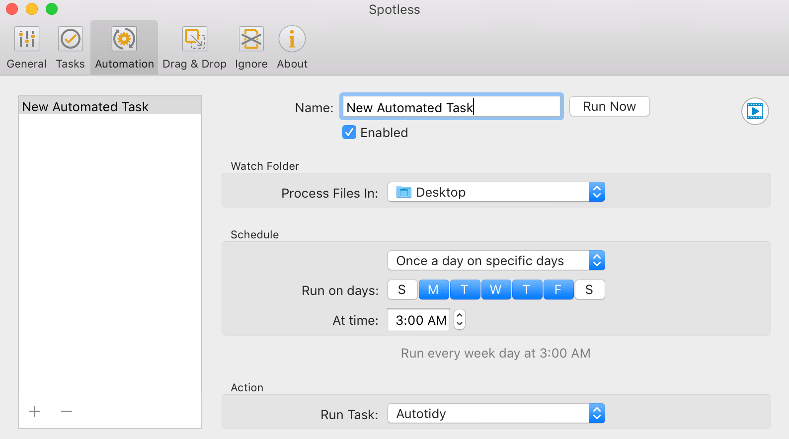
Task: Click into the Name text field
Action: tap(451, 107)
